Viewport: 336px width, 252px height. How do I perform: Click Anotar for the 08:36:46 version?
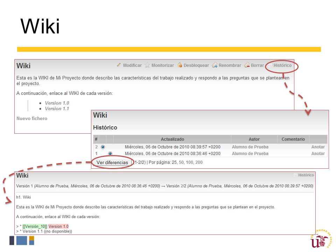coord(318,154)
